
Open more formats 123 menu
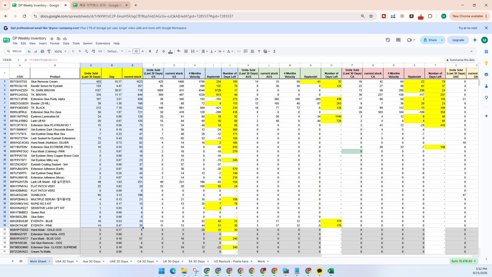coord(100,51)
